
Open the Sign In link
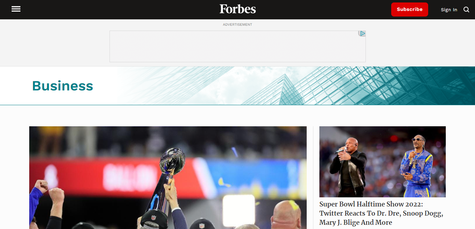(449, 10)
